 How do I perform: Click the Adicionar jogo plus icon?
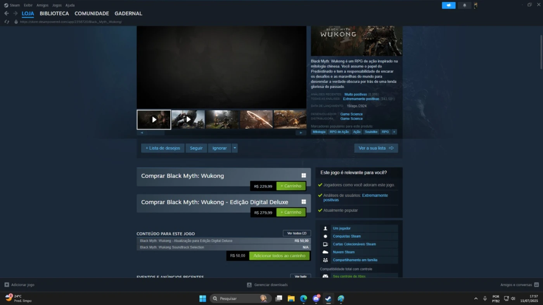click(7, 285)
